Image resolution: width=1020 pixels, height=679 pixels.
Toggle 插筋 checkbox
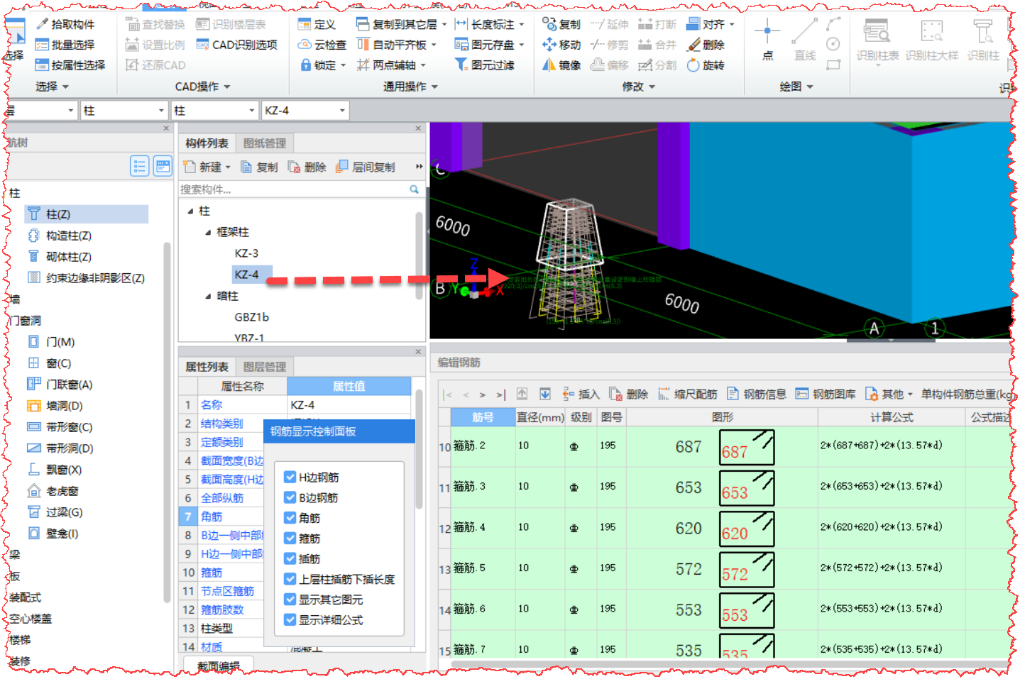(x=290, y=559)
